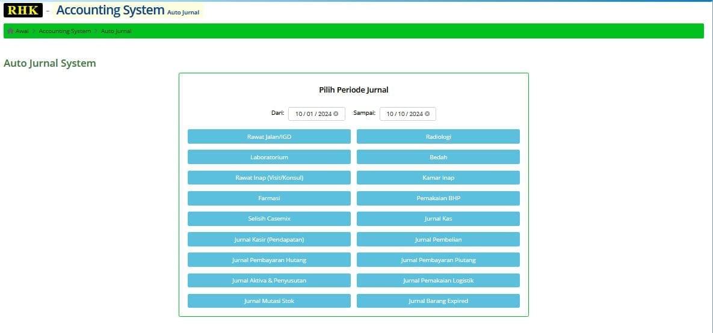
Task: Open Selisih Casemix journal
Action: tap(269, 219)
